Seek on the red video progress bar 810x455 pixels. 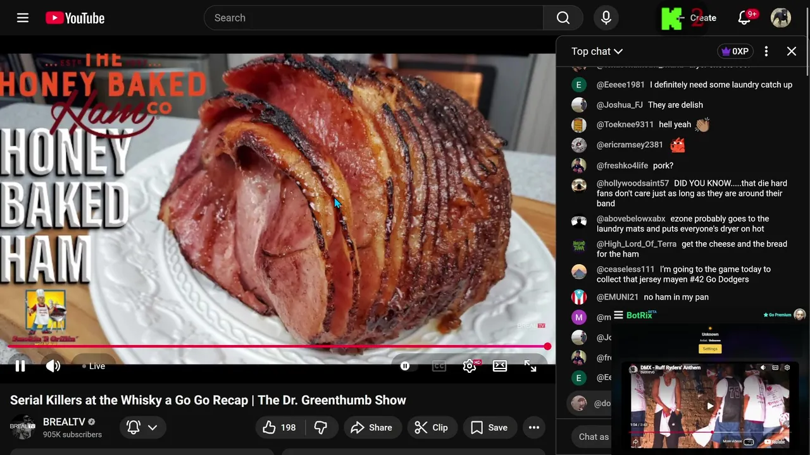(278, 346)
